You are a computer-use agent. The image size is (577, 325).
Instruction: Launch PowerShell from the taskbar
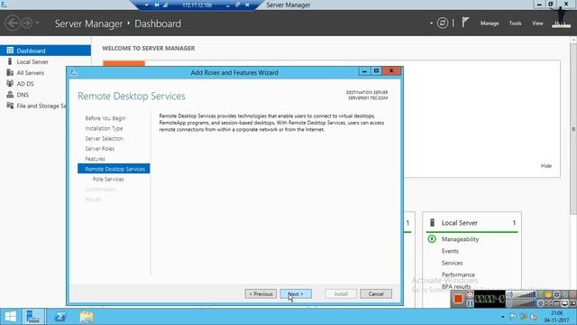point(60,317)
